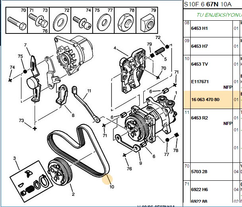Click callout number 74 in the diagram

click(12, 67)
